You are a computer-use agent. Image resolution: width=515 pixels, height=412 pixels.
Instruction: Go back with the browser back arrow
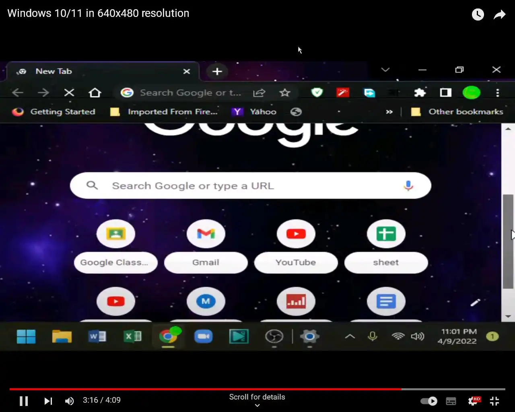[18, 93]
